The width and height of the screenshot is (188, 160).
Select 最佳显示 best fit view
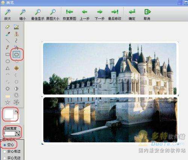38,14
